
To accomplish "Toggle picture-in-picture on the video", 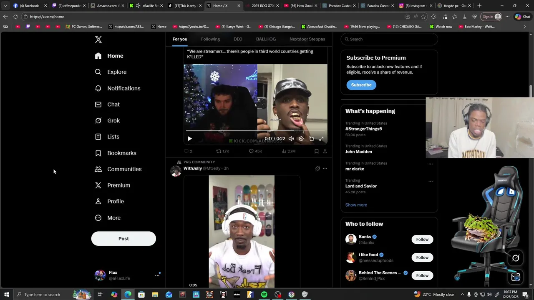I will tap(311, 139).
